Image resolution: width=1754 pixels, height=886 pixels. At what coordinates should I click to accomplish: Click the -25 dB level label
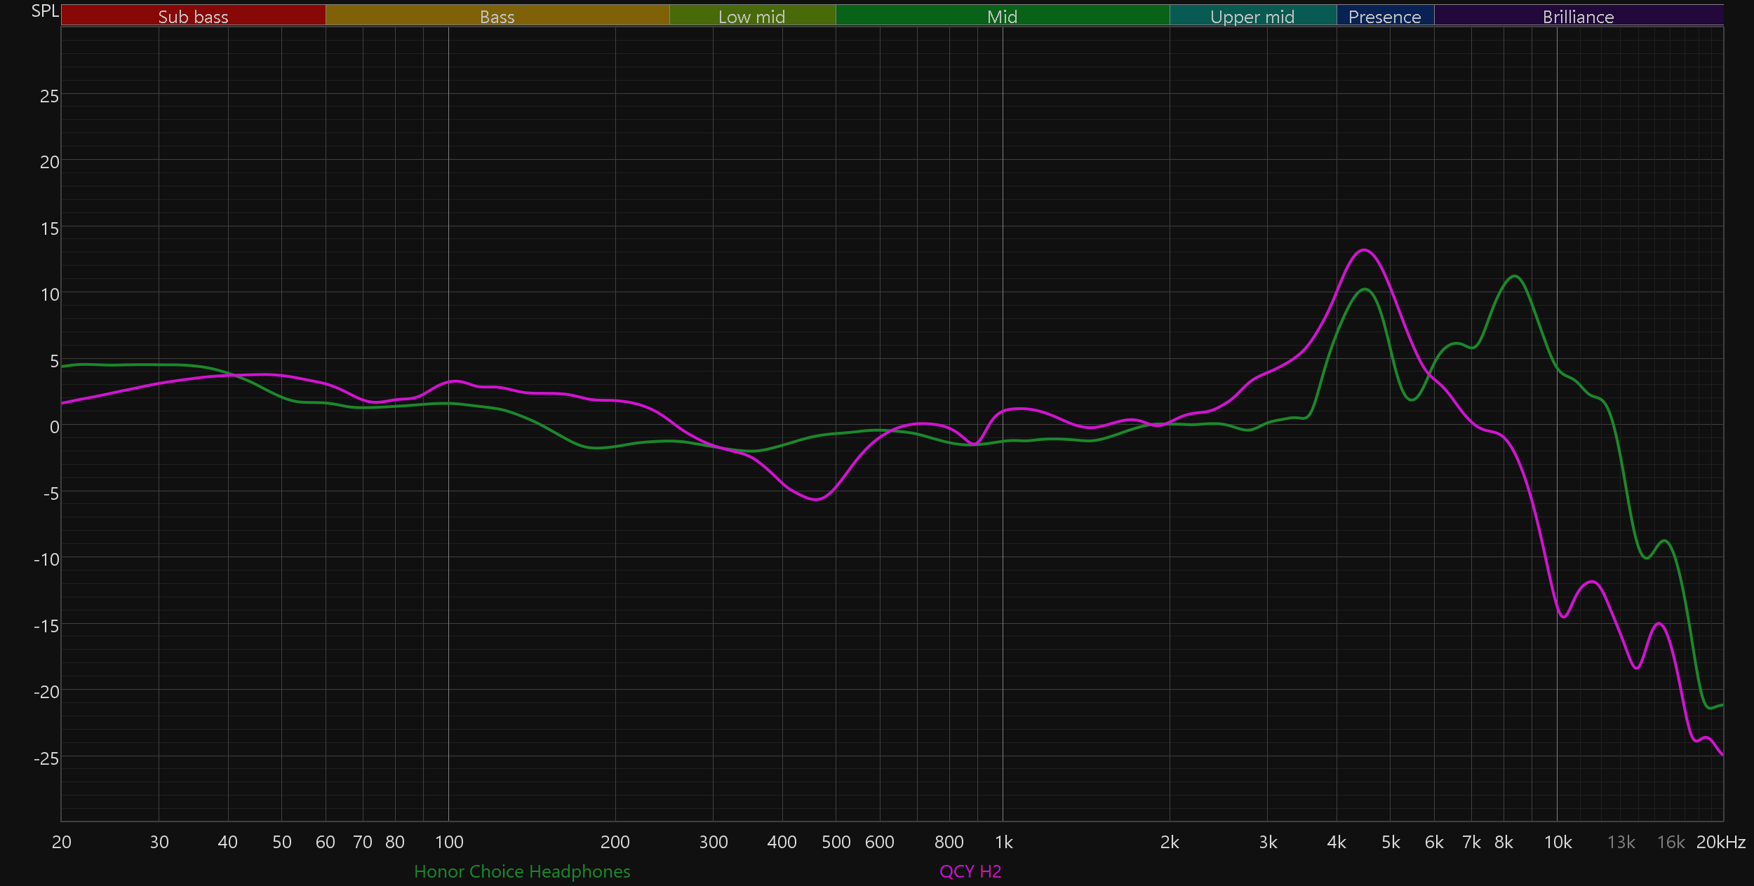coord(46,758)
